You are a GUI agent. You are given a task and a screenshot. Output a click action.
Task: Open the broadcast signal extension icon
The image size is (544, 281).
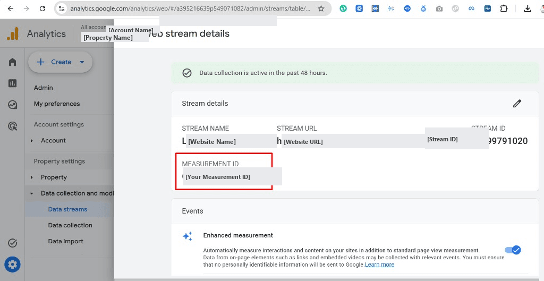coord(391,8)
